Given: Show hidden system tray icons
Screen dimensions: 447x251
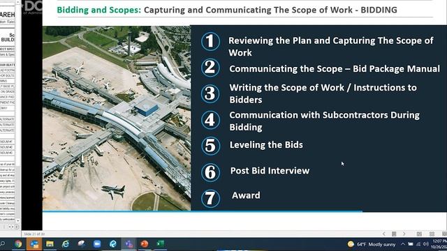Looking at the screenshot, I should tap(403, 244).
